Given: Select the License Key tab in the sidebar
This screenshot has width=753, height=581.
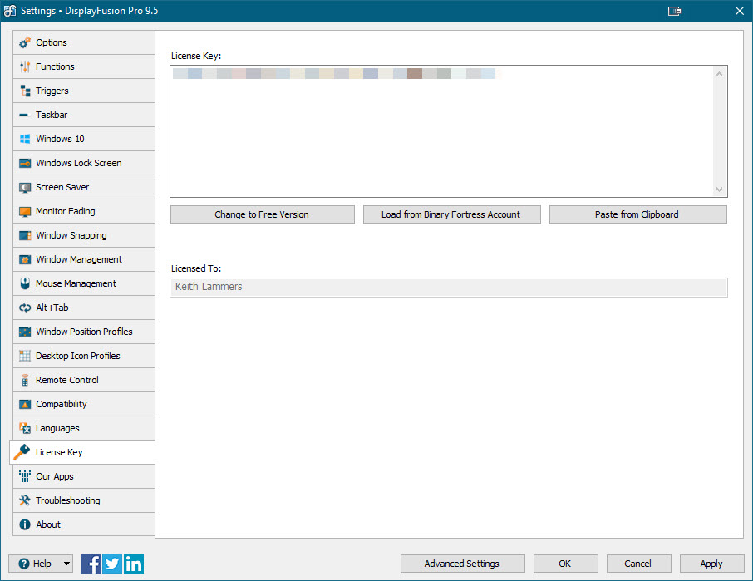Looking at the screenshot, I should pyautogui.click(x=82, y=452).
